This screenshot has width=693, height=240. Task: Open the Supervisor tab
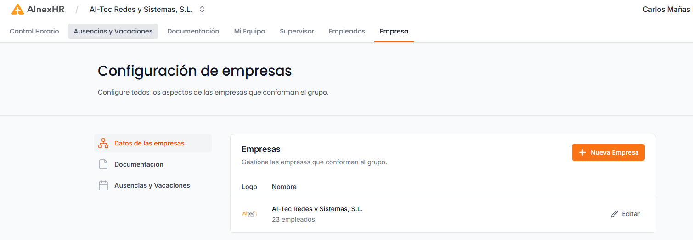click(x=297, y=31)
